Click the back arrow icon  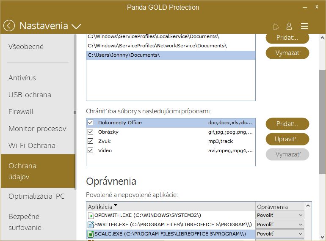click(9, 26)
